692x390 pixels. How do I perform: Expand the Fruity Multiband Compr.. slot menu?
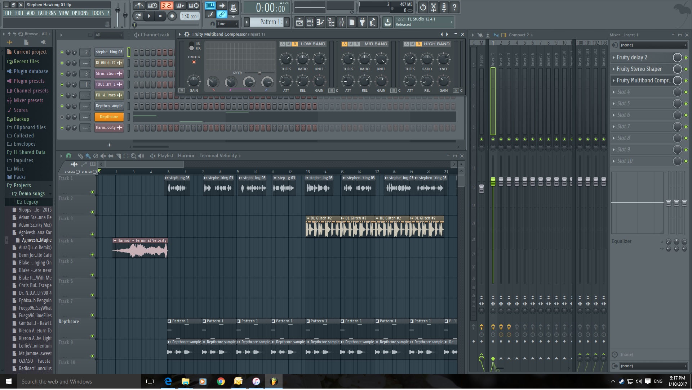point(614,81)
